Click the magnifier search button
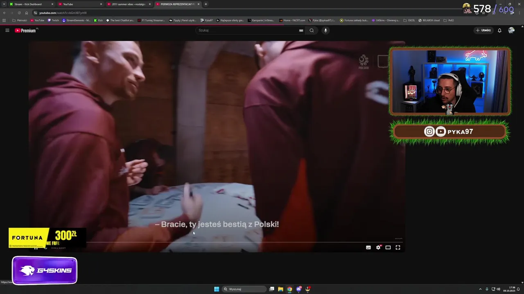This screenshot has height=294, width=524. (312, 30)
